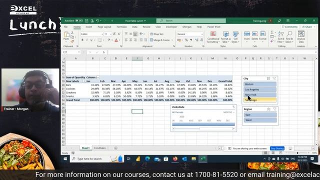Switch to the Formulas tab
This screenshot has height=180, width=320.
click(x=121, y=26)
